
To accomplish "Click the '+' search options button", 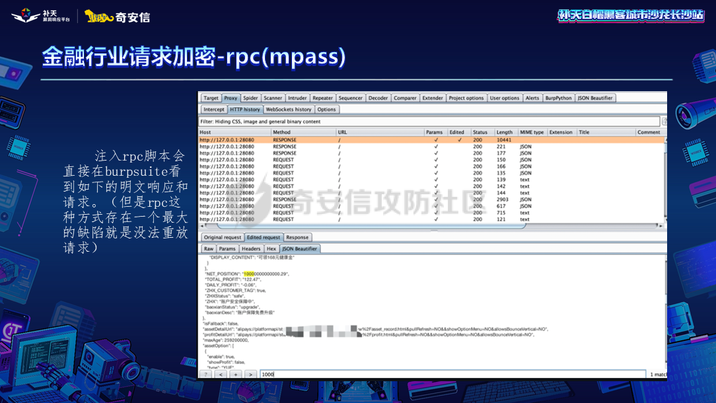I will click(x=235, y=374).
